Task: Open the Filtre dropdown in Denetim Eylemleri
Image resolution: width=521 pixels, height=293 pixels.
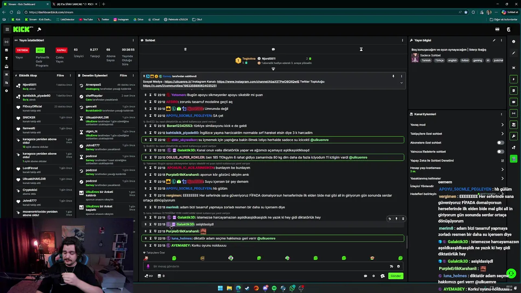Action: tap(123, 75)
